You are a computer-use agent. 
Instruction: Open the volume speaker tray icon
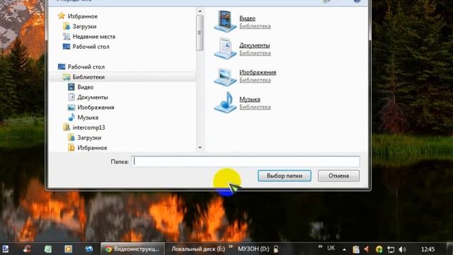pyautogui.click(x=402, y=249)
